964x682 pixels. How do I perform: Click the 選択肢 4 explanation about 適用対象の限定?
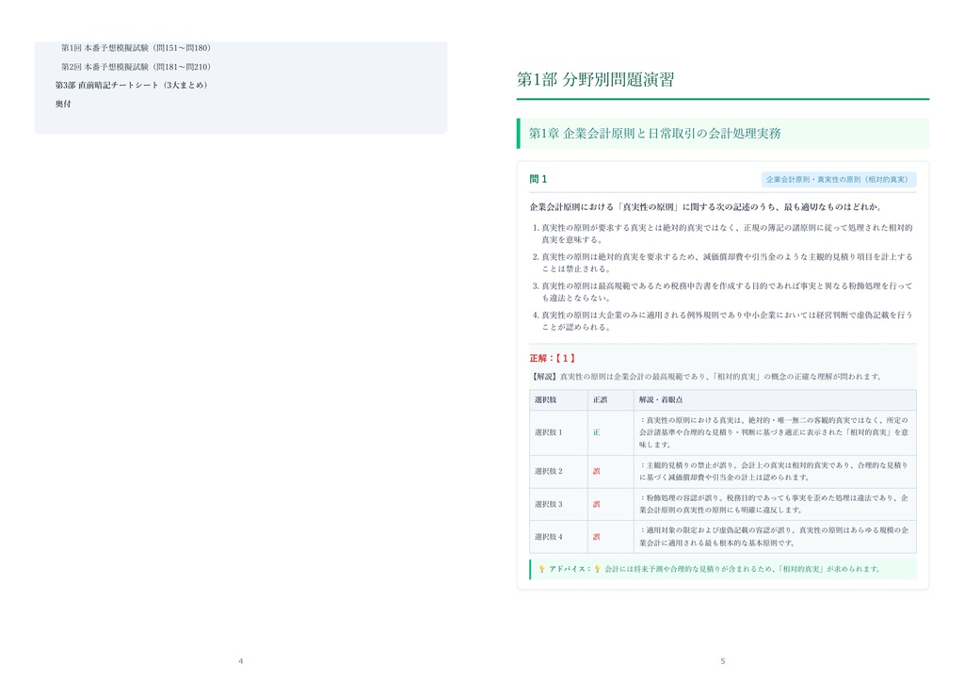coord(774,537)
